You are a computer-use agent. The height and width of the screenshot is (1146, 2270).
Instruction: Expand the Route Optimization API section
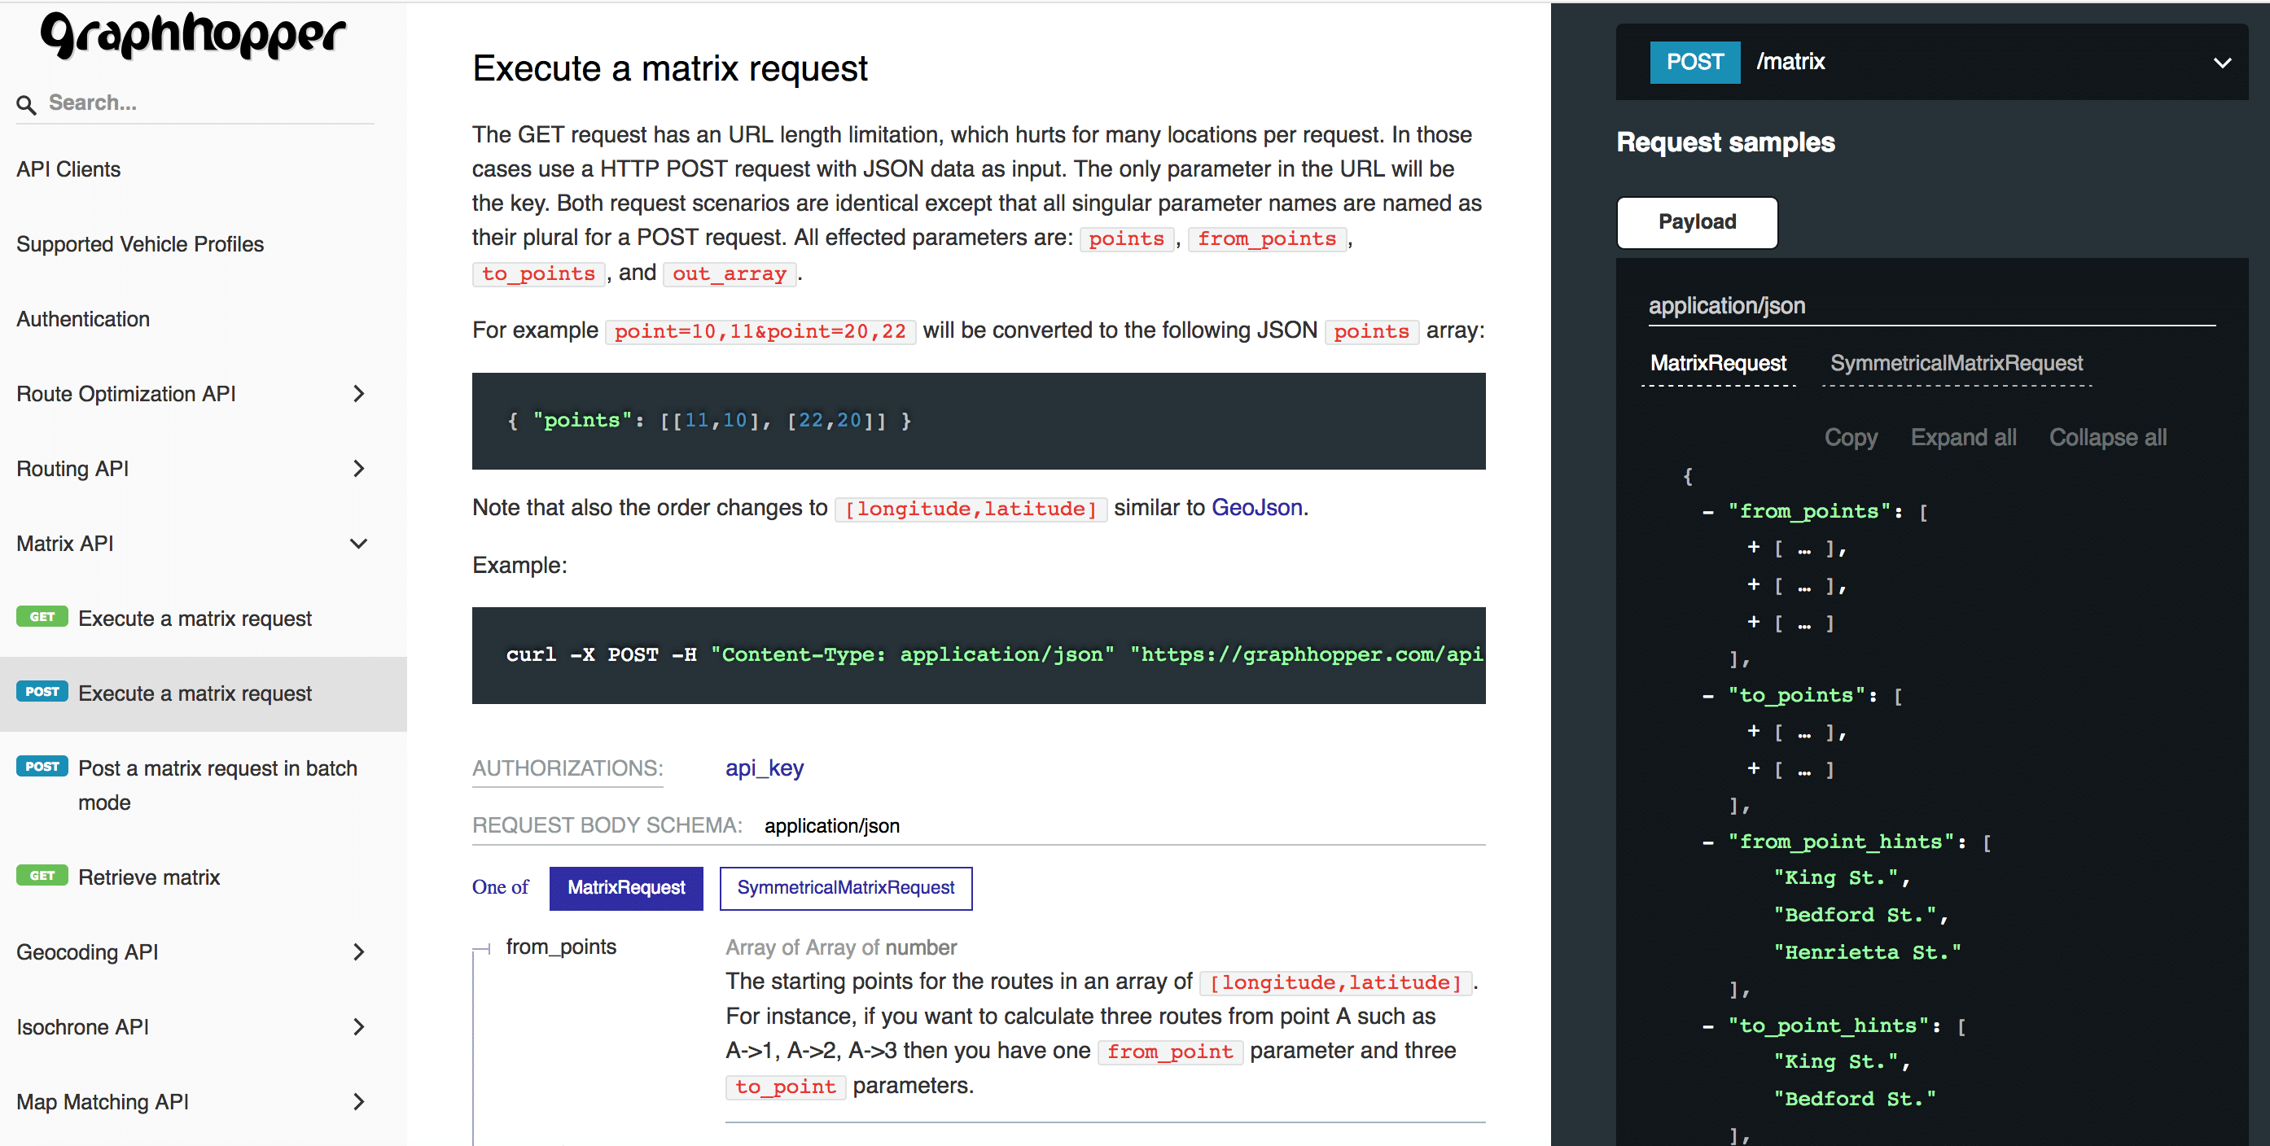(357, 394)
